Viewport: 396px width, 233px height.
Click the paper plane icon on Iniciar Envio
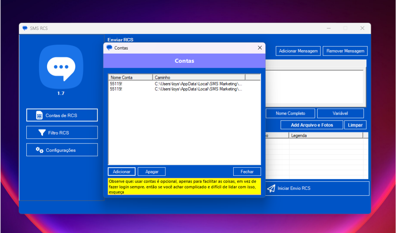pos(271,188)
